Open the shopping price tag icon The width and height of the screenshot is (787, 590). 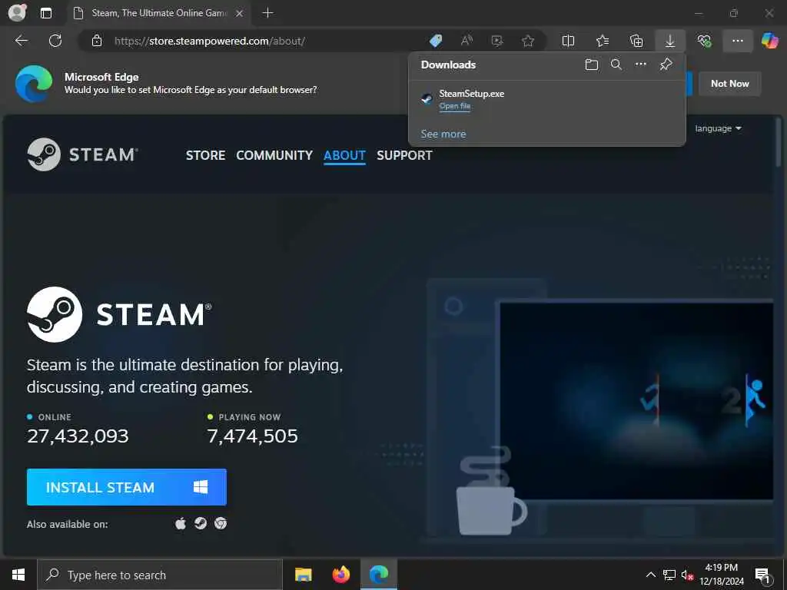click(436, 41)
